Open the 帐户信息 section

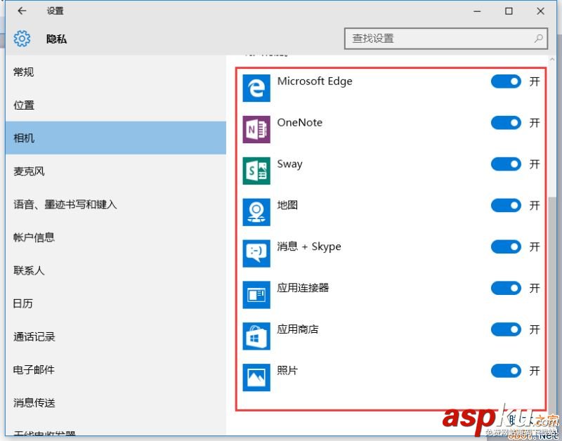click(116, 237)
